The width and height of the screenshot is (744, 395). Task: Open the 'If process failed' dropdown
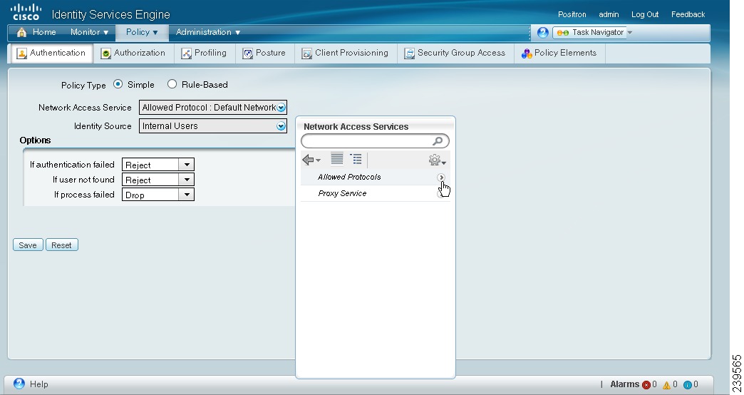(187, 195)
